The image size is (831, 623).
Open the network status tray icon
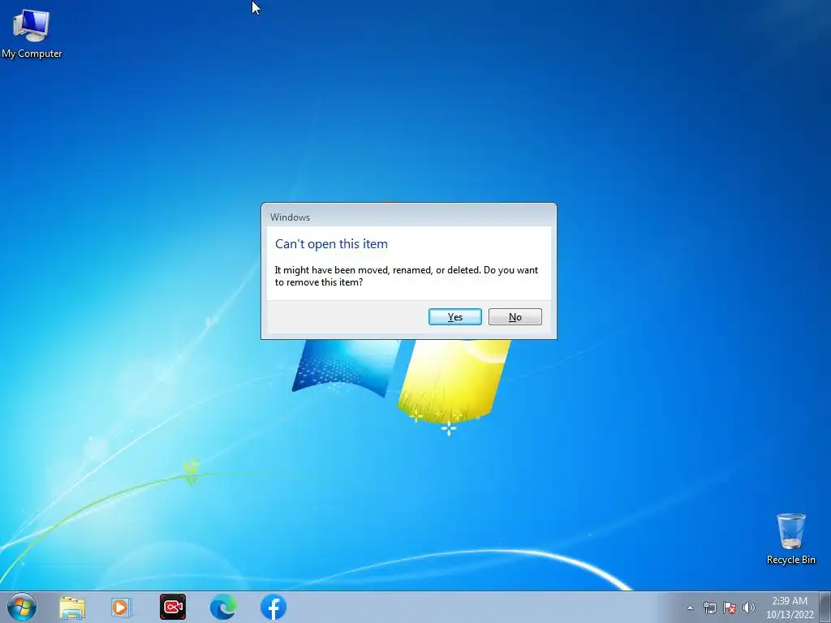[x=709, y=608]
